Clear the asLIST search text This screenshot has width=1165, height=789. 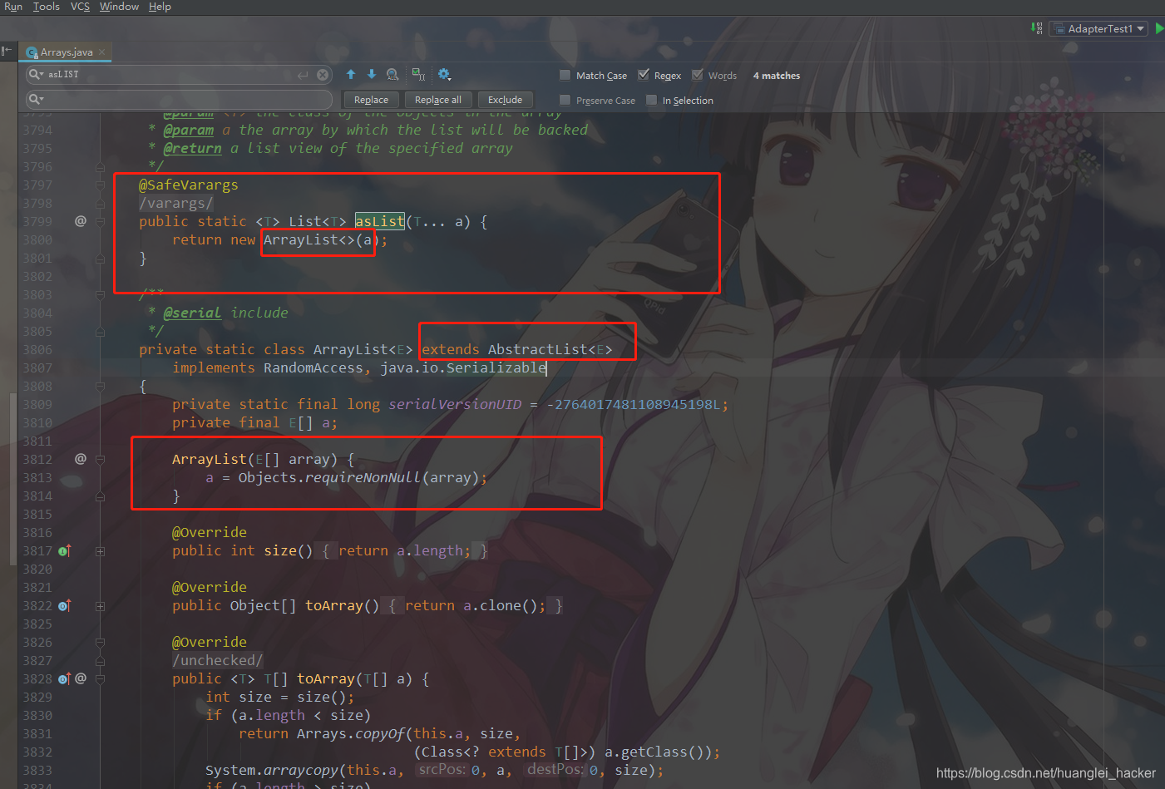click(323, 75)
